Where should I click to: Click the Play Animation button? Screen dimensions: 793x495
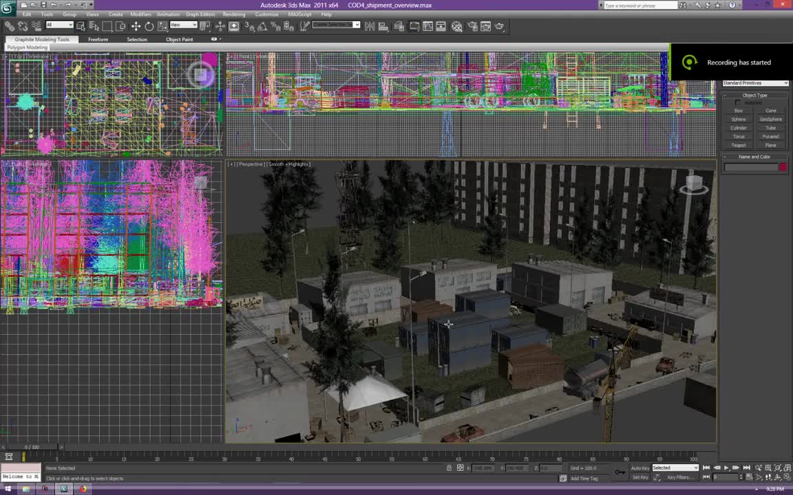pyautogui.click(x=726, y=467)
